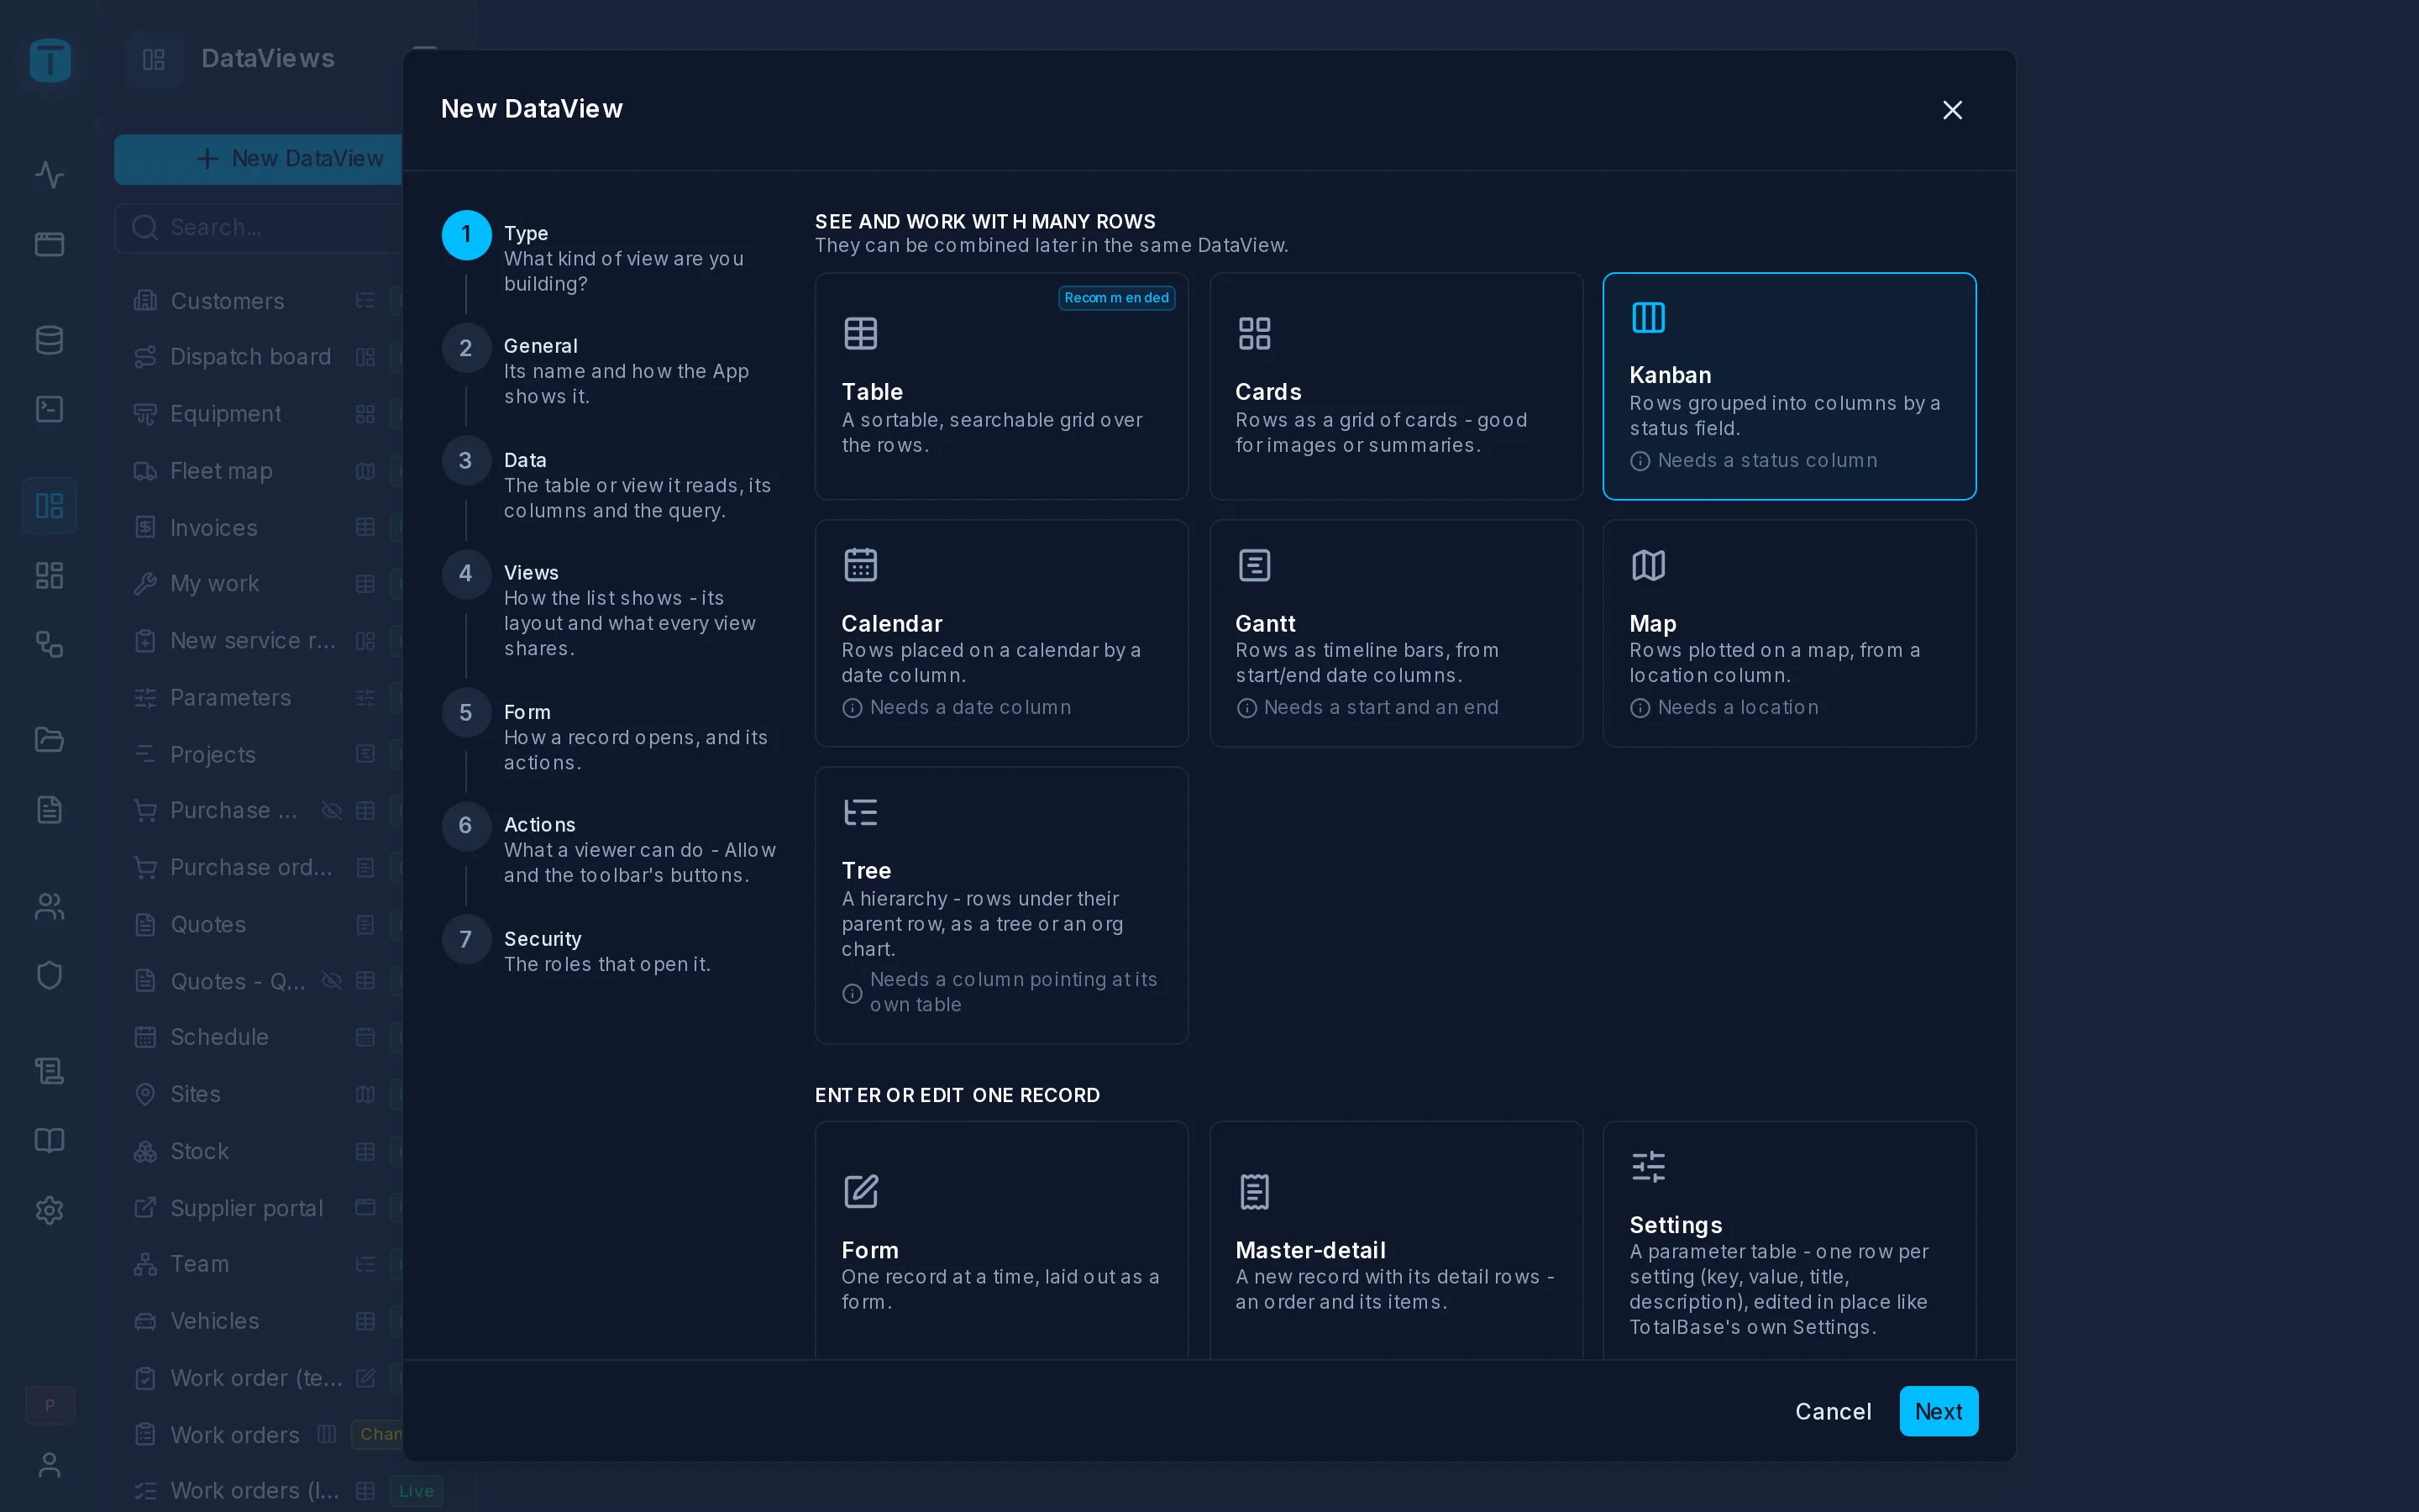Open the settings gear in left rail
The width and height of the screenshot is (2419, 1512).
click(49, 1210)
